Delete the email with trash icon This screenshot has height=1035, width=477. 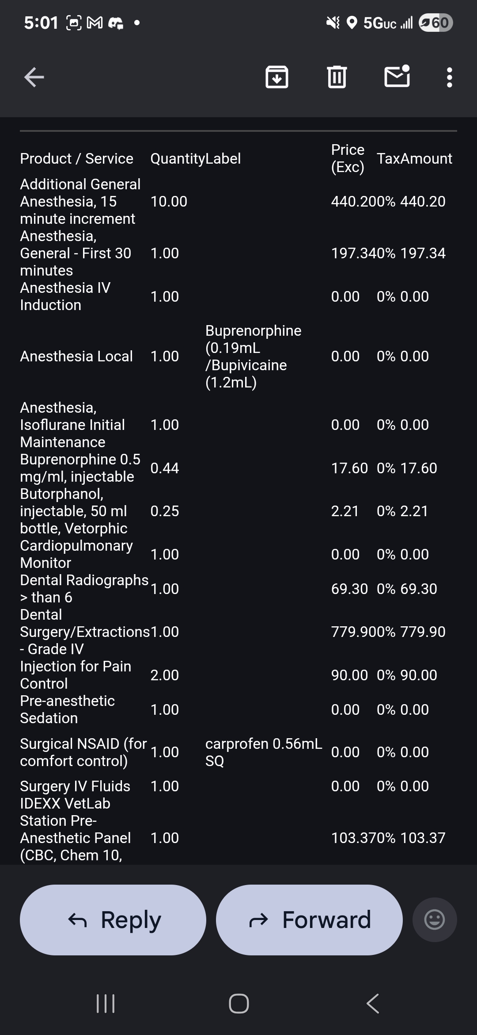coord(337,77)
